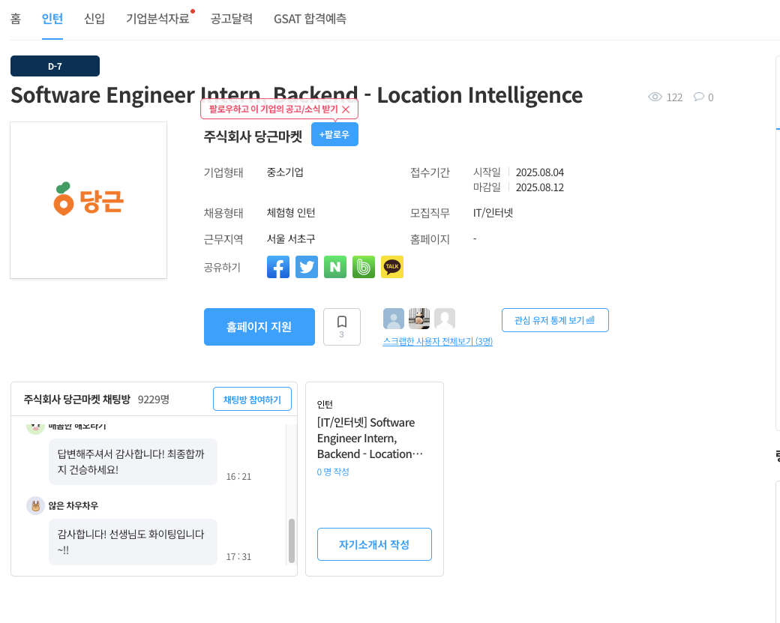Join the chat room via 채팅방 참여하기
The image size is (780, 623).
click(x=252, y=400)
